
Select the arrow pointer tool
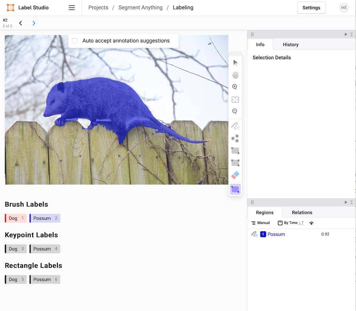click(235, 63)
